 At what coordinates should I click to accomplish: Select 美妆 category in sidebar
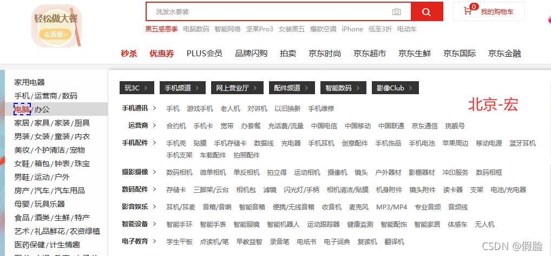pos(22,150)
